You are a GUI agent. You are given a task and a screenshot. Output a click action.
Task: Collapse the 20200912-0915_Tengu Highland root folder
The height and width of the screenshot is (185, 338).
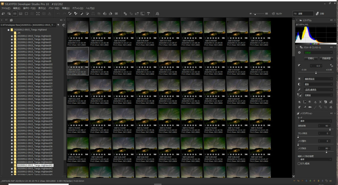point(8,30)
